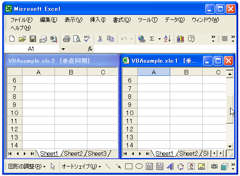Click the AutoSum sigma icon
240x176 pixels.
pos(152,39)
